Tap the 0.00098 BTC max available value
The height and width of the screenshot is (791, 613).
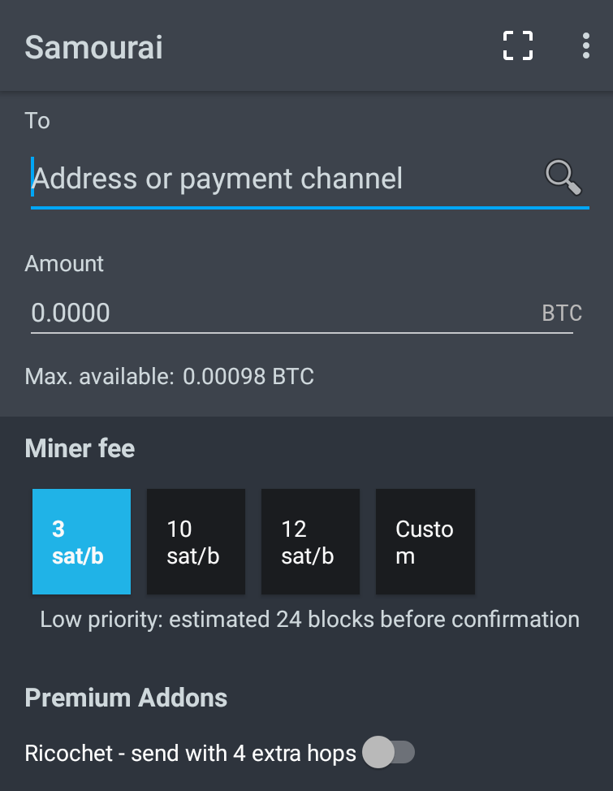coord(248,376)
